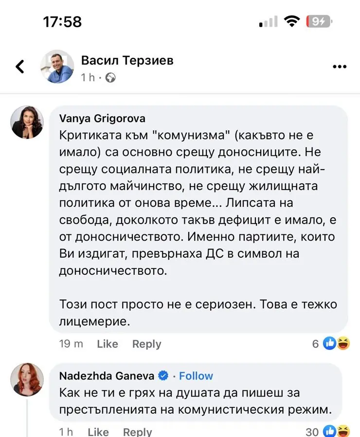Tap the battery indicator in status bar
Image resolution: width=360 pixels, height=437 pixels.
(318, 21)
